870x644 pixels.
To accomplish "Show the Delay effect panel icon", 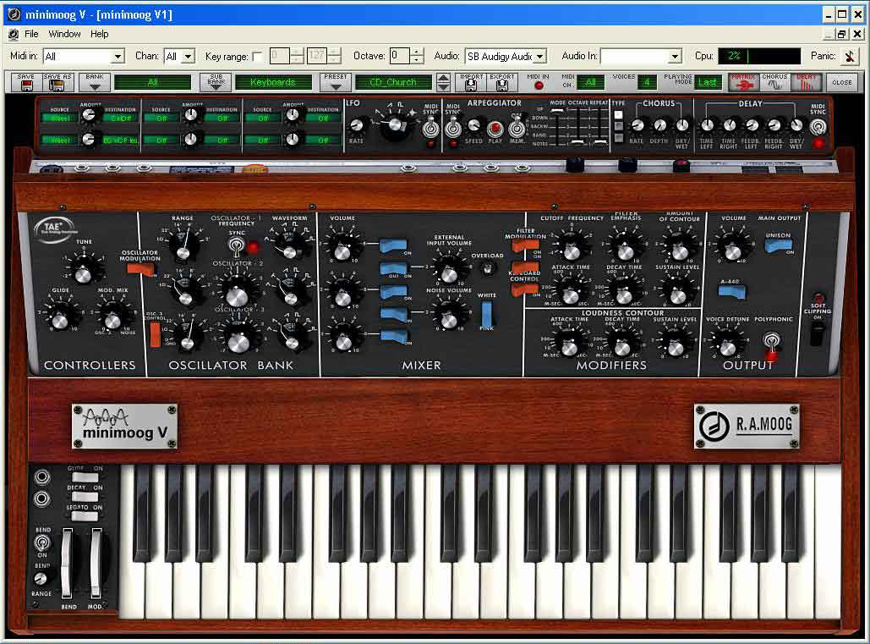I will point(807,82).
